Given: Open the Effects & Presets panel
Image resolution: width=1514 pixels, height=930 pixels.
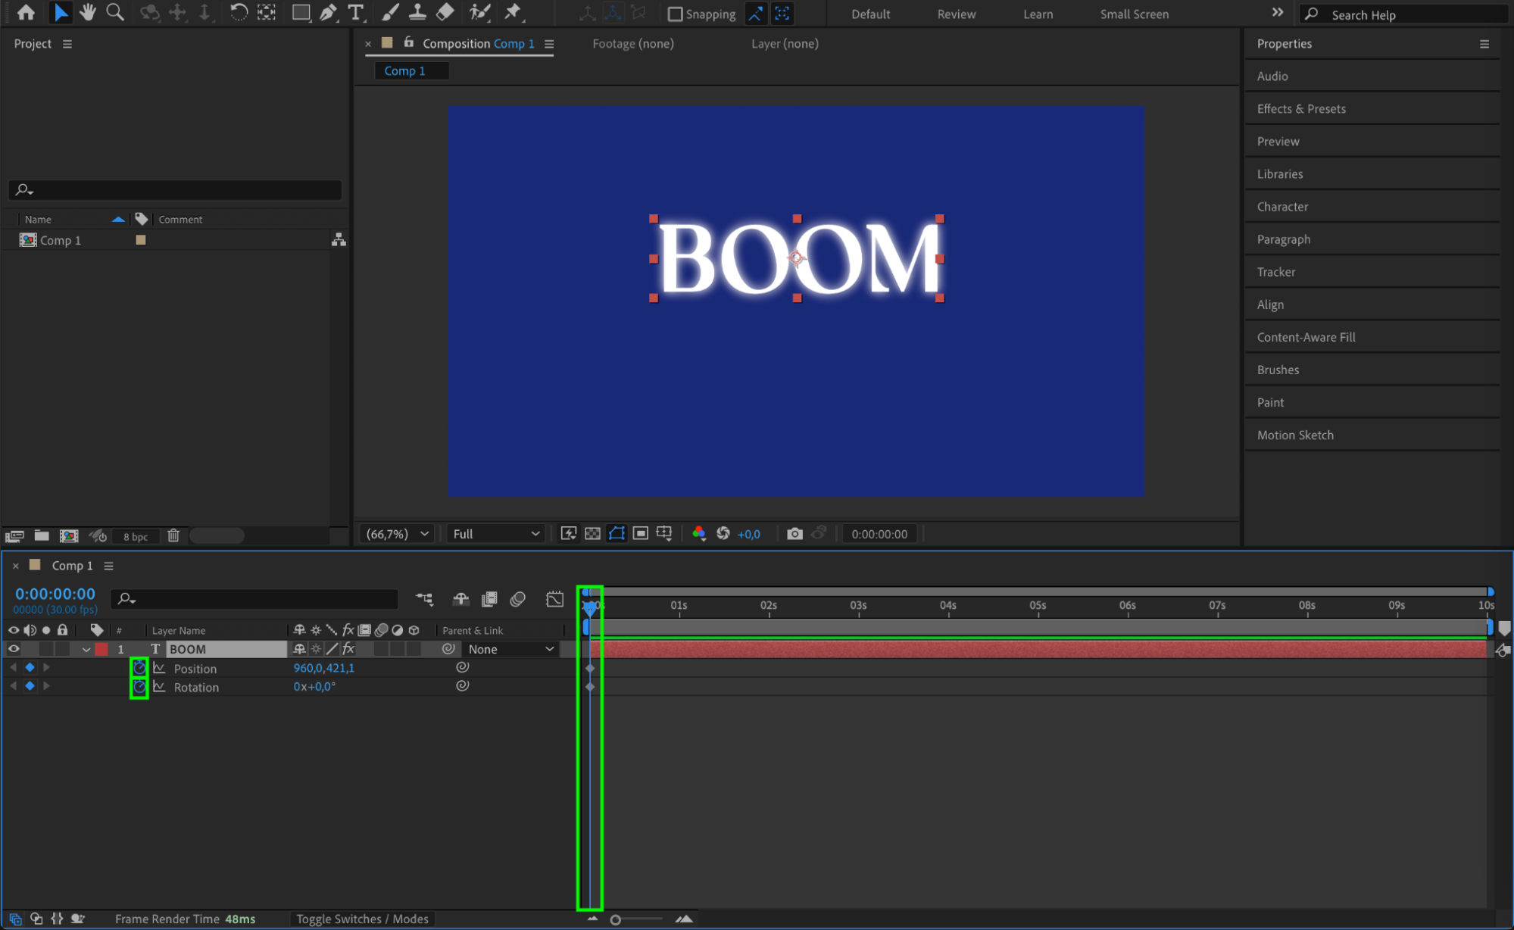Looking at the screenshot, I should [1300, 108].
